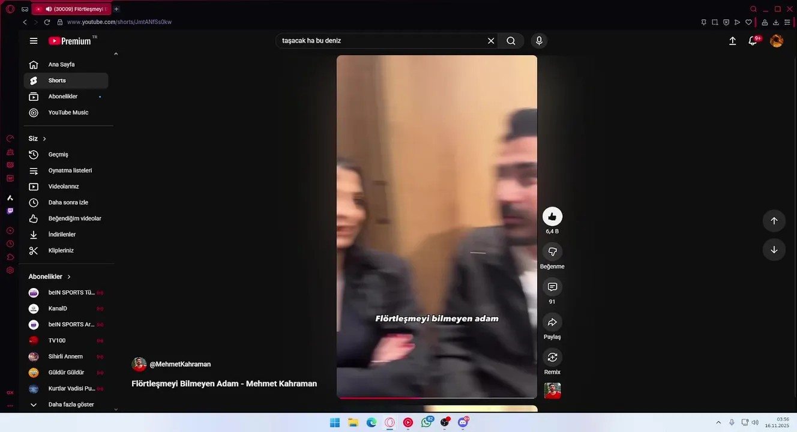Go to next short with down arrow

point(774,250)
